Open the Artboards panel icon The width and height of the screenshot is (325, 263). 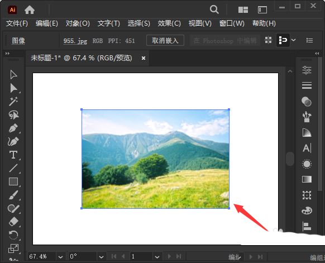coord(307,195)
